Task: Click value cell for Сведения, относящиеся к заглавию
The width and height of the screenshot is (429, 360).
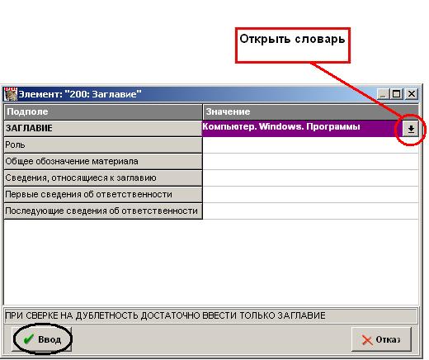Action: coord(310,178)
